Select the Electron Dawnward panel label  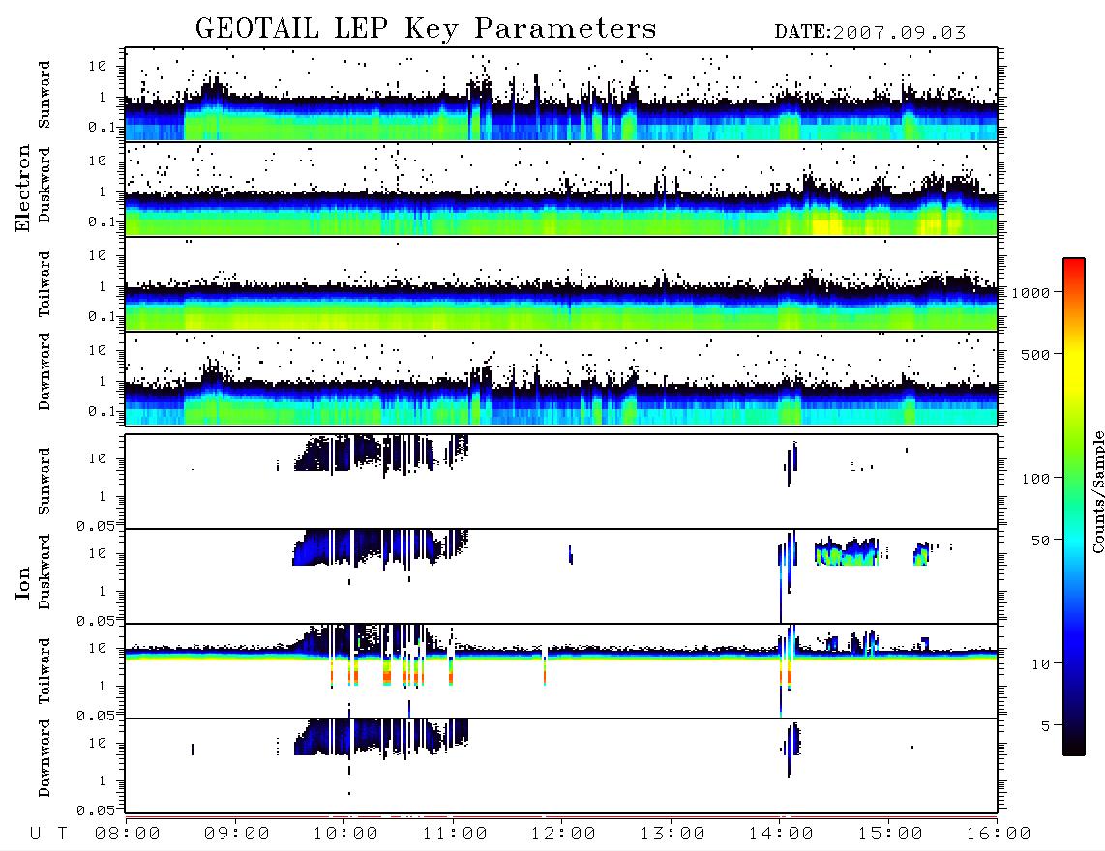coord(44,371)
